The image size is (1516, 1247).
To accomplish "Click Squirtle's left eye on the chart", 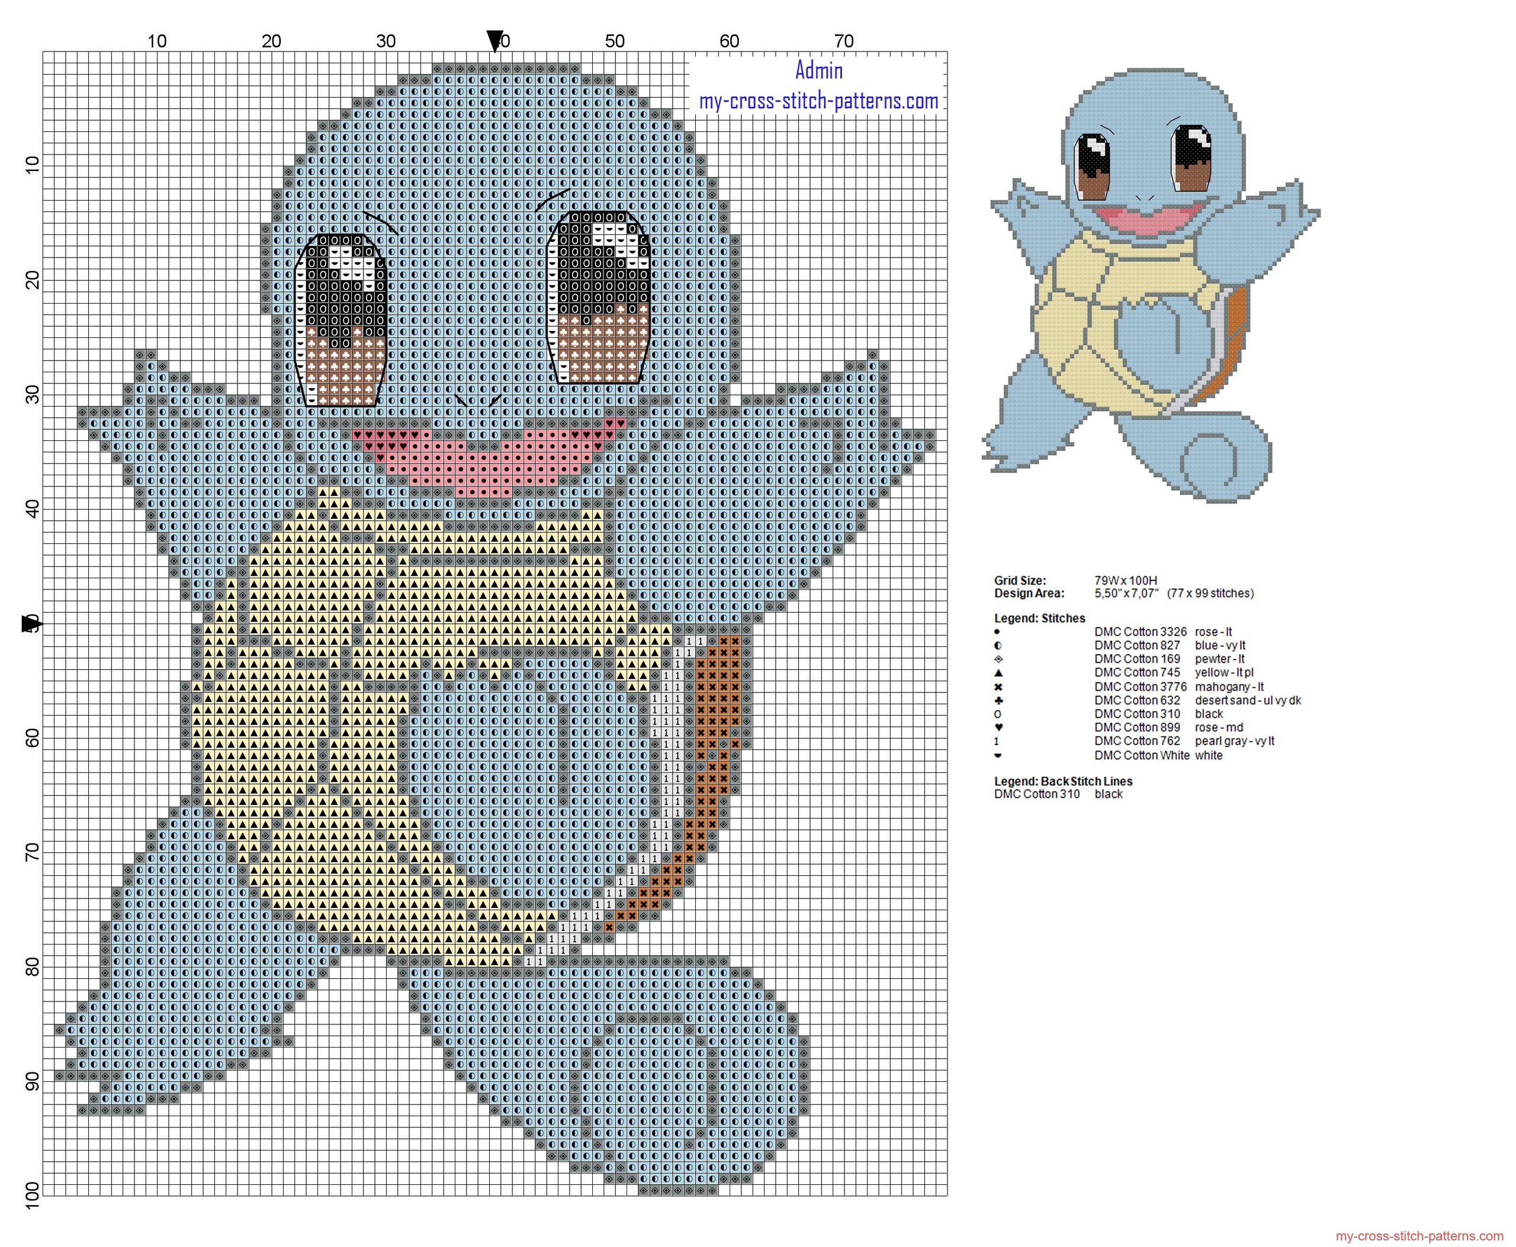I will pos(342,320).
